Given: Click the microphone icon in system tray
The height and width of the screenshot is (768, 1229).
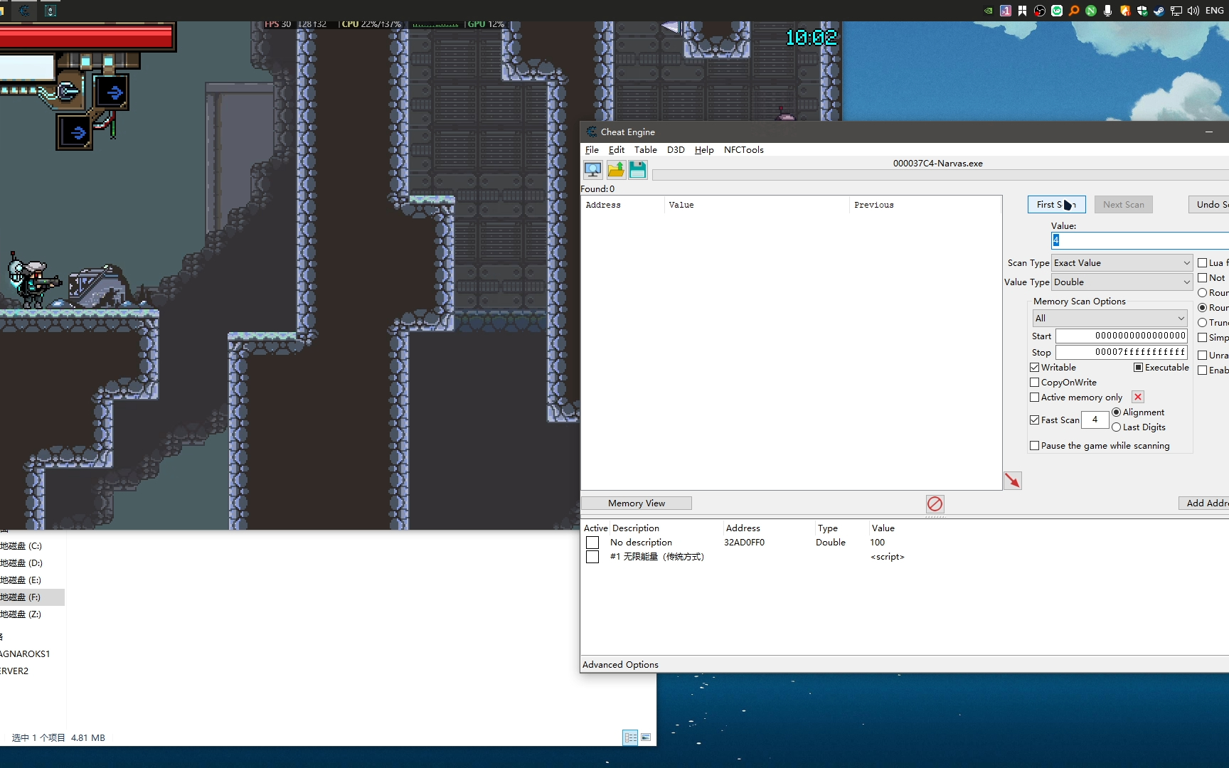Looking at the screenshot, I should [1108, 11].
